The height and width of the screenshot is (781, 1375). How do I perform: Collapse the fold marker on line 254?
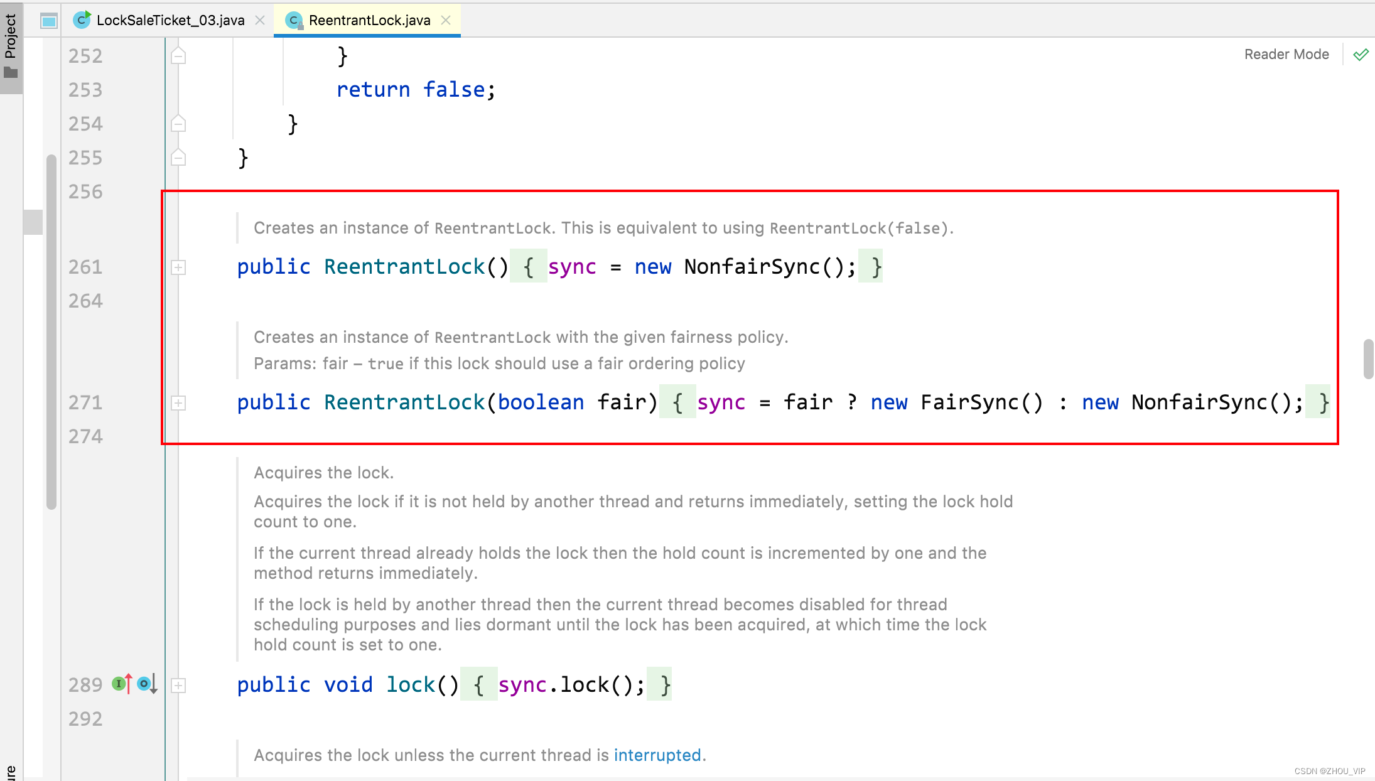click(x=178, y=124)
